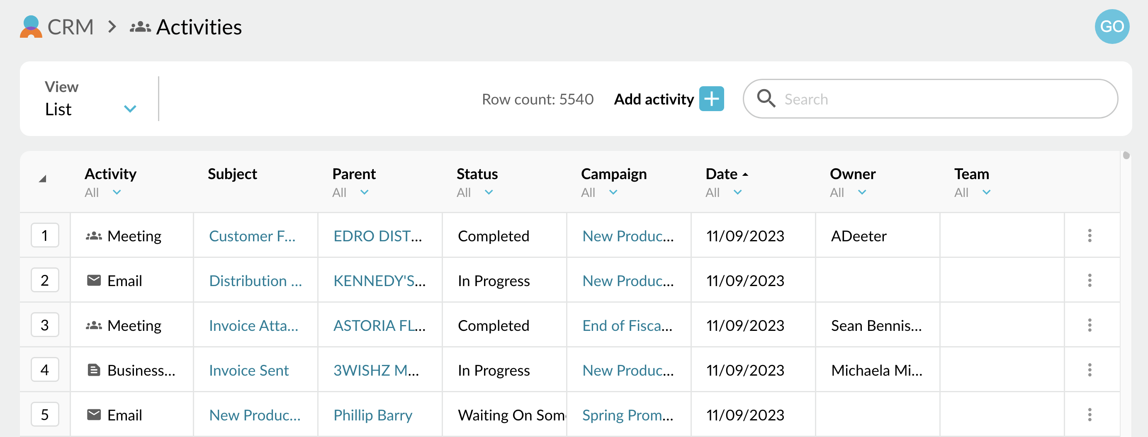This screenshot has width=1148, height=437.
Task: Click the select-all corner triangle in table header
Action: [43, 179]
